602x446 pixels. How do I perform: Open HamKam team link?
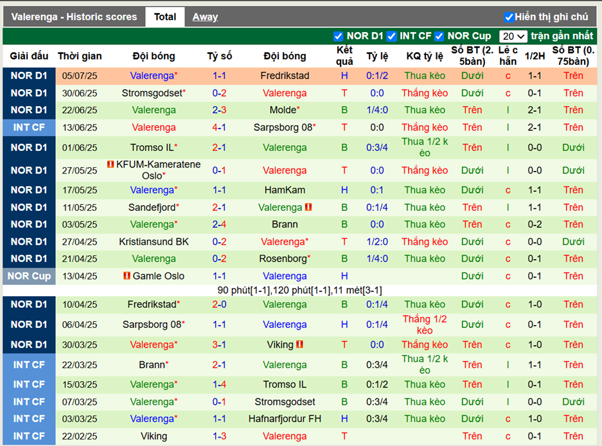[285, 190]
